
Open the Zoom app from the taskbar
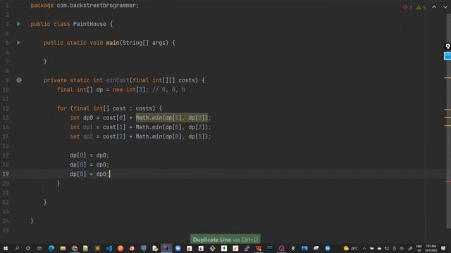178,248
